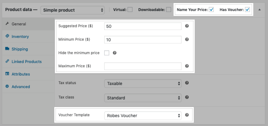Click help icon beside Suggested Price field
This screenshot has height=126, width=268.
187,26
